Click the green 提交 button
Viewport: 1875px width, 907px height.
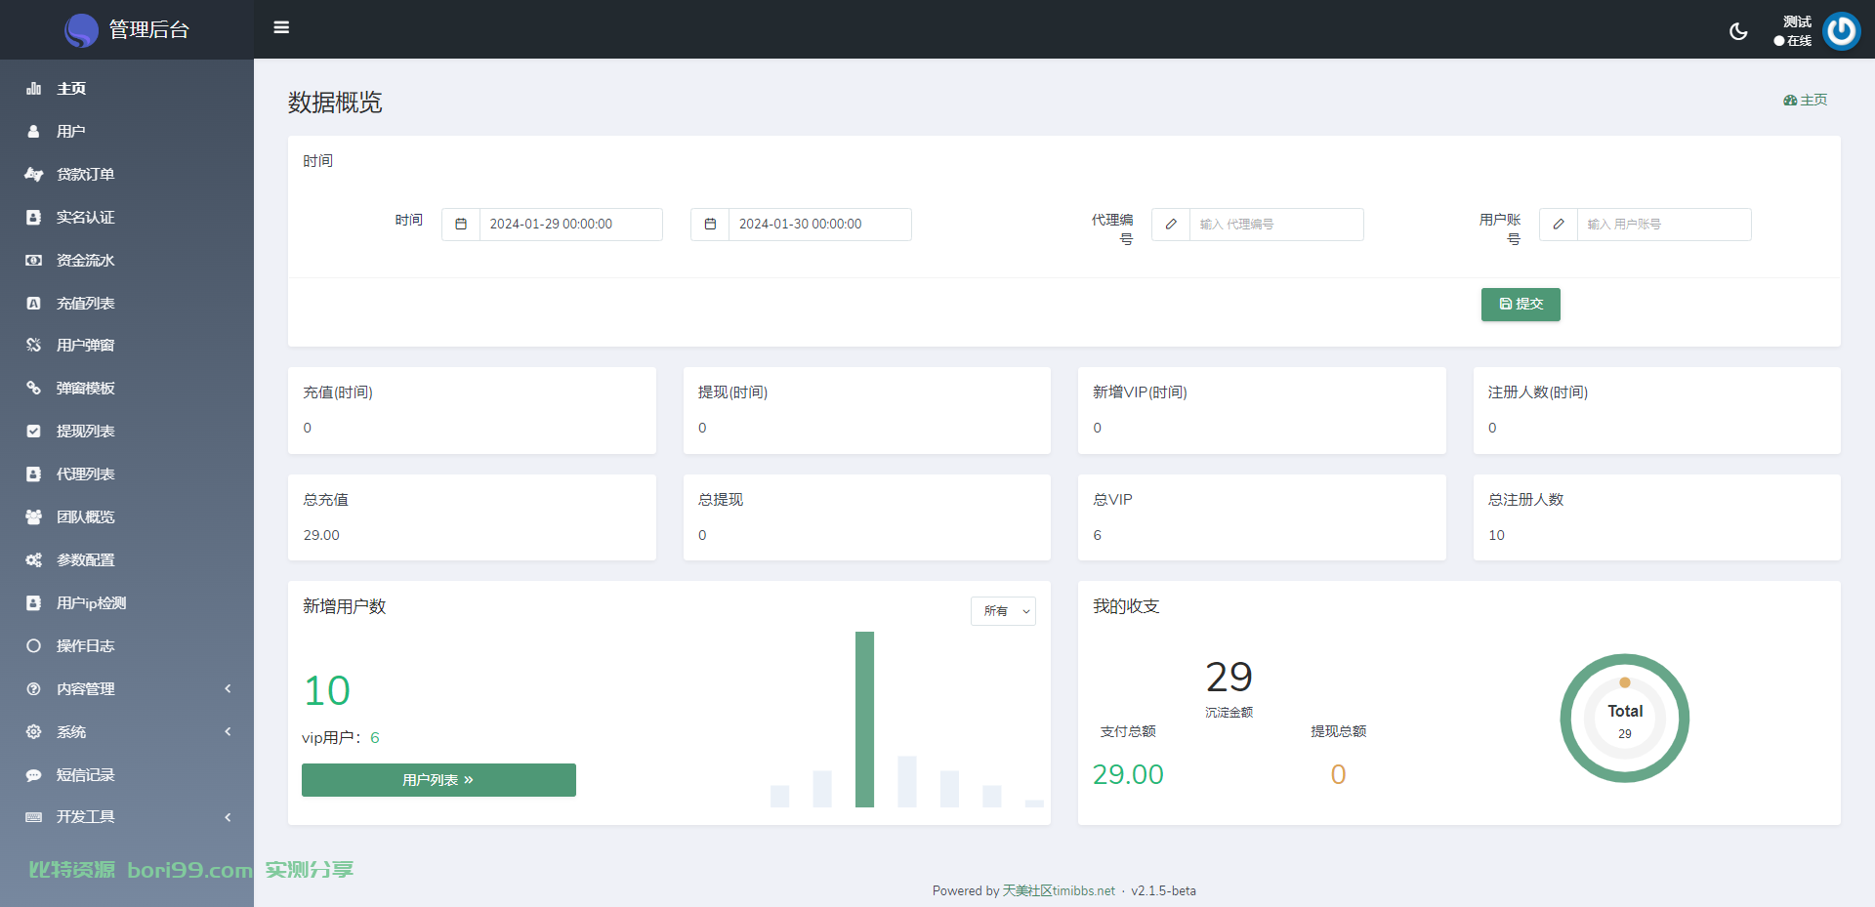(x=1521, y=305)
